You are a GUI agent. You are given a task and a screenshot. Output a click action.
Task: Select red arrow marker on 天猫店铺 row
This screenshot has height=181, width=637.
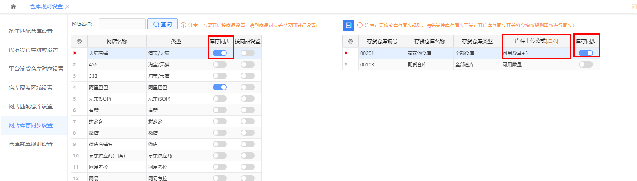click(75, 53)
